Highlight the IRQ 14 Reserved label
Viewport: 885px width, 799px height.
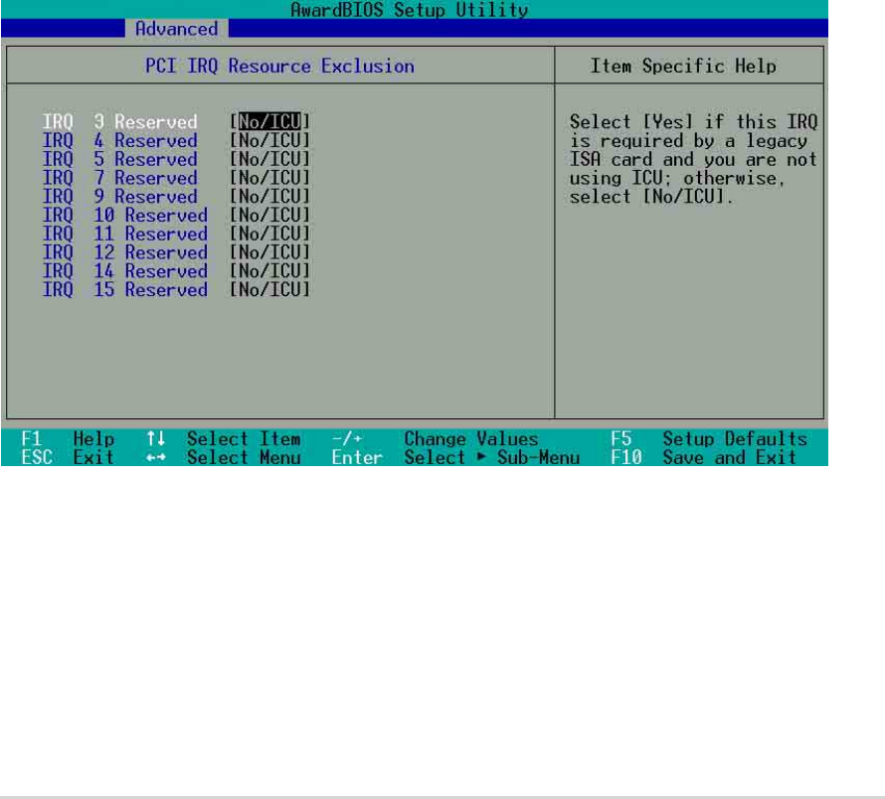pos(125,270)
